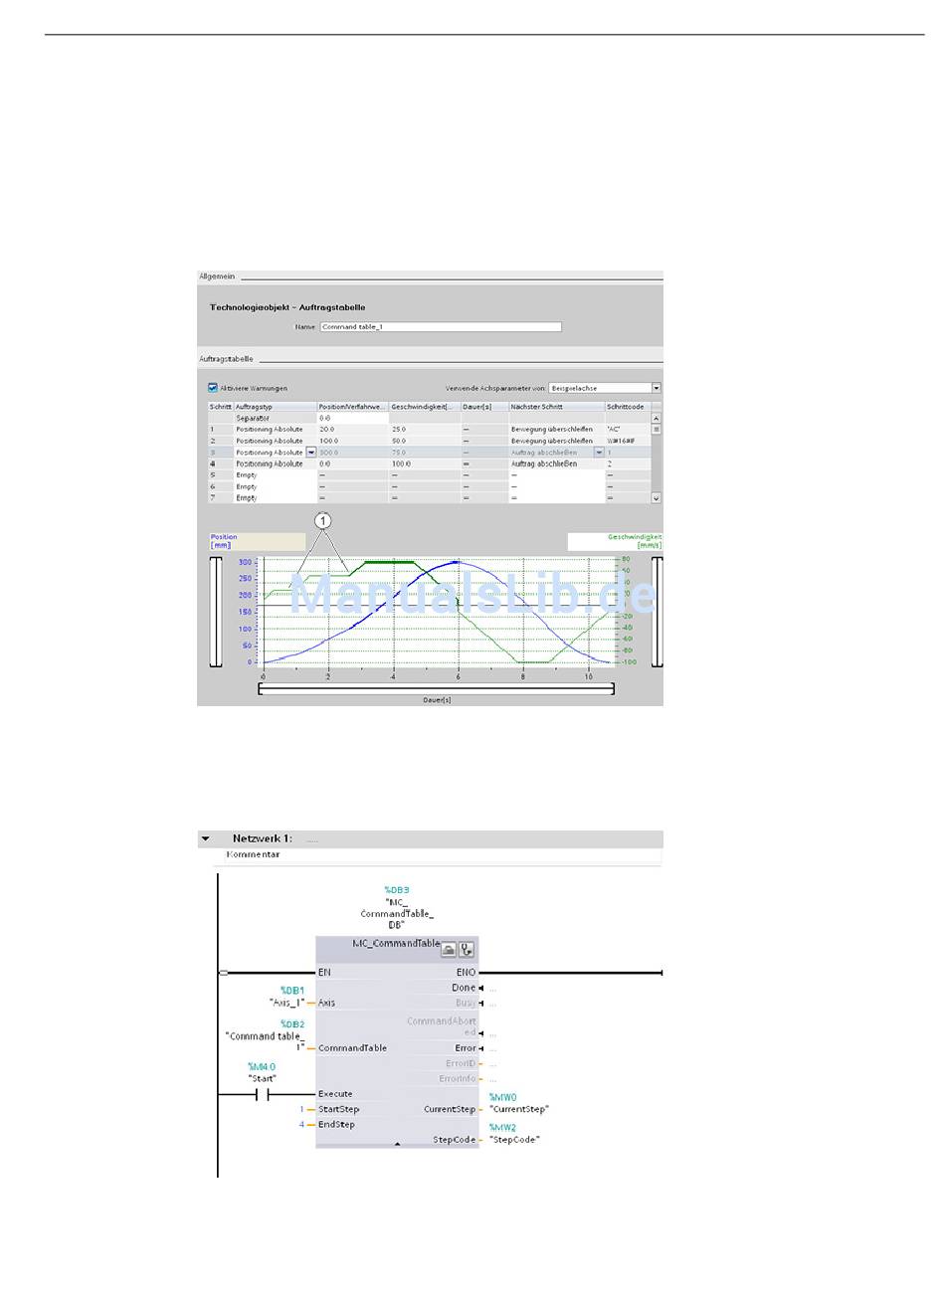Click the Geschwindigkeit axis vertical range slider
The height and width of the screenshot is (1294, 945).
[x=657, y=612]
